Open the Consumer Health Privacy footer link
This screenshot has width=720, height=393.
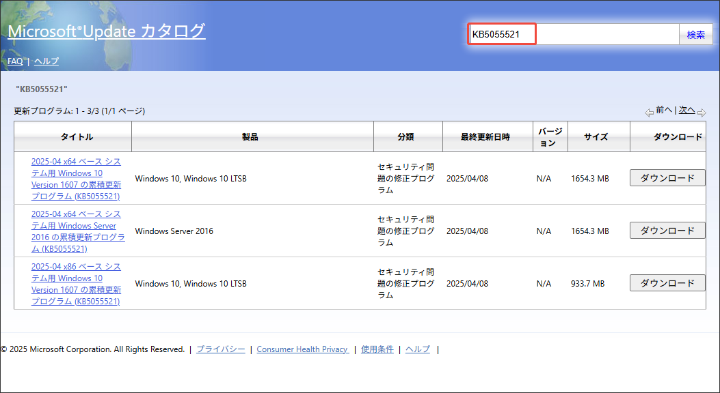303,349
